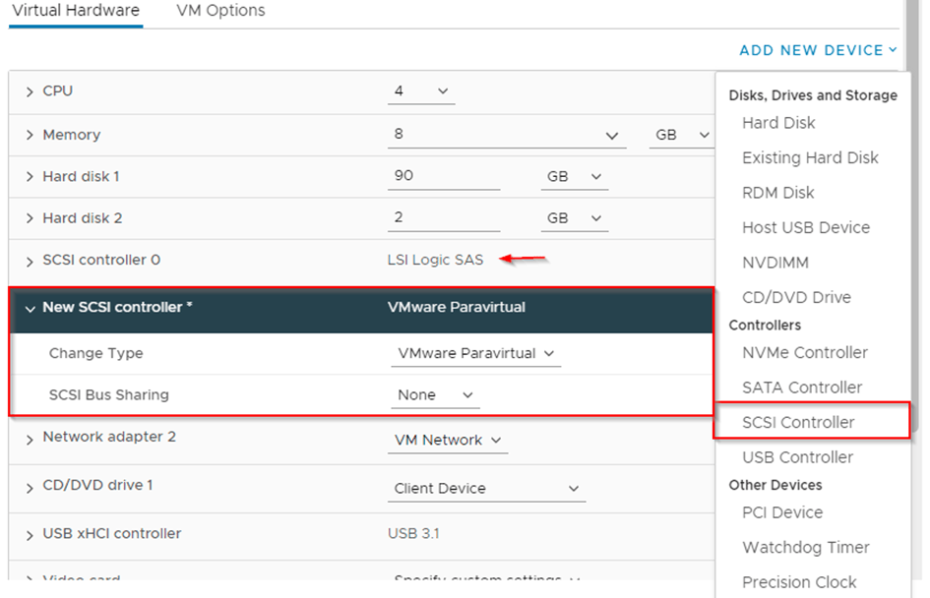
Task: Choose NVMe Controller from the menu
Action: [x=808, y=352]
